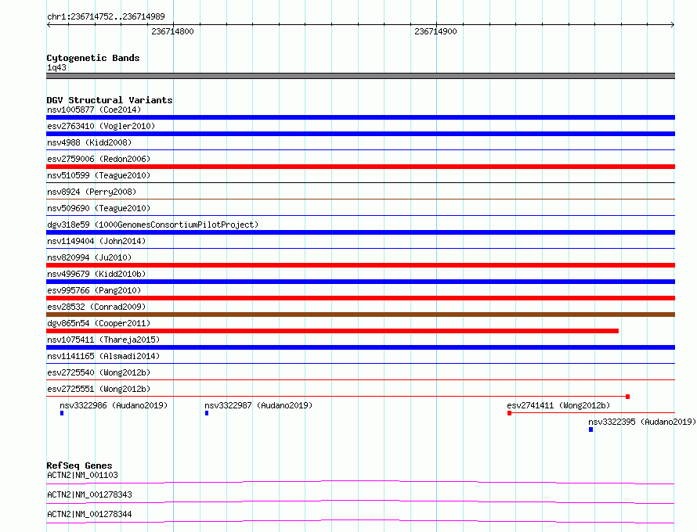Click the nsv509690 (Teague2010) variant label
The image size is (697, 532).
[x=99, y=208]
